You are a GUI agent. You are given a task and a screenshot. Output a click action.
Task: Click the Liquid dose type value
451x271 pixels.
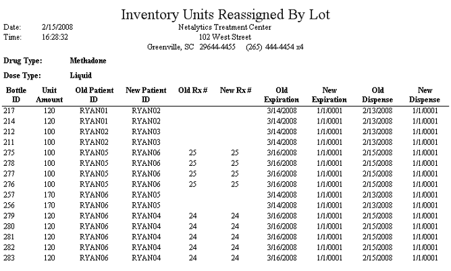point(81,76)
